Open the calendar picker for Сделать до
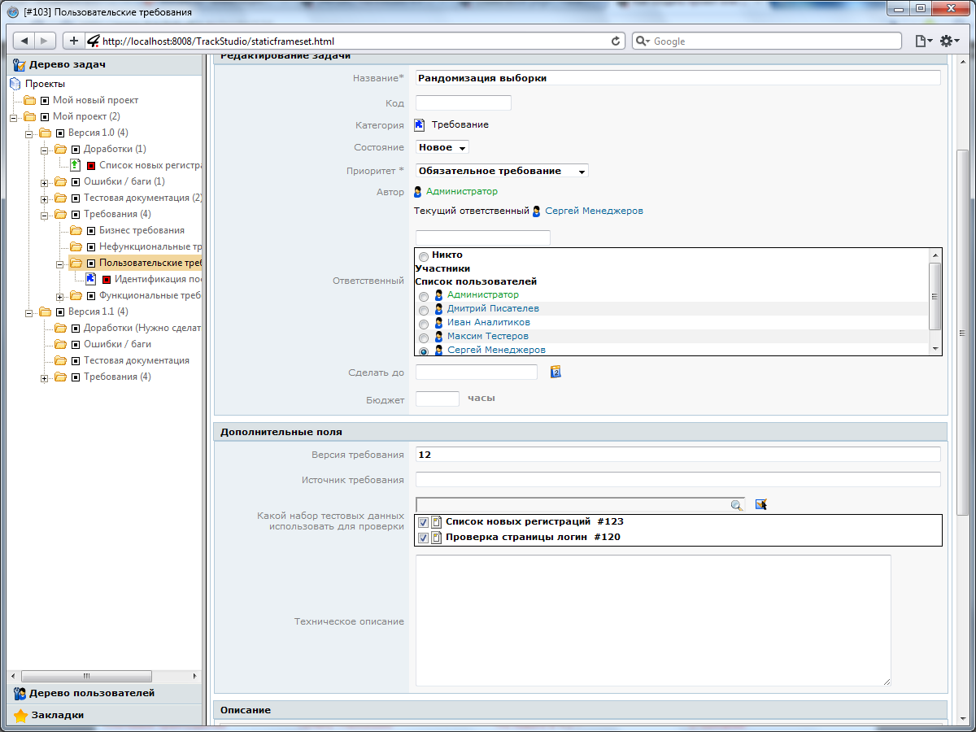Viewport: 976px width, 732px height. [x=556, y=372]
